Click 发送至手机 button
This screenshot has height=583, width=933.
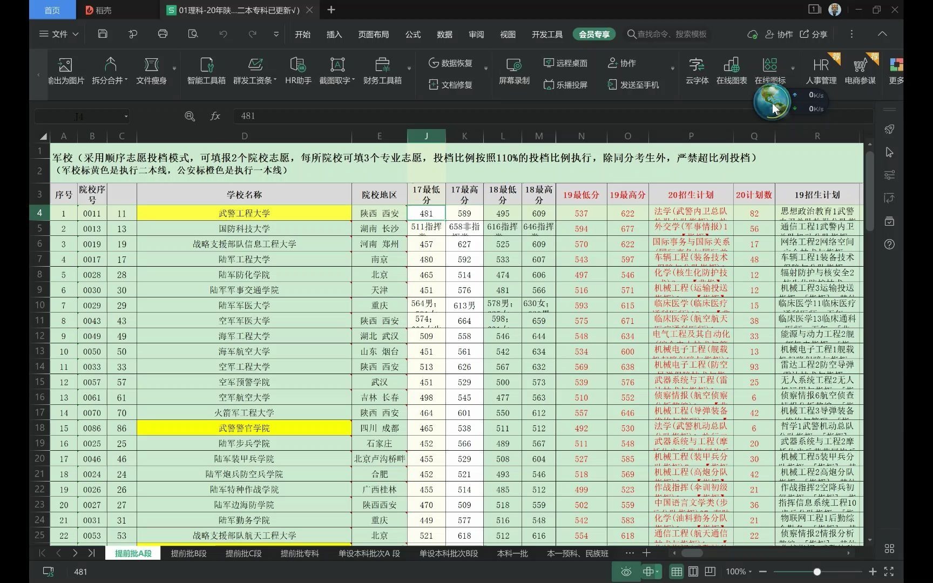(x=633, y=85)
